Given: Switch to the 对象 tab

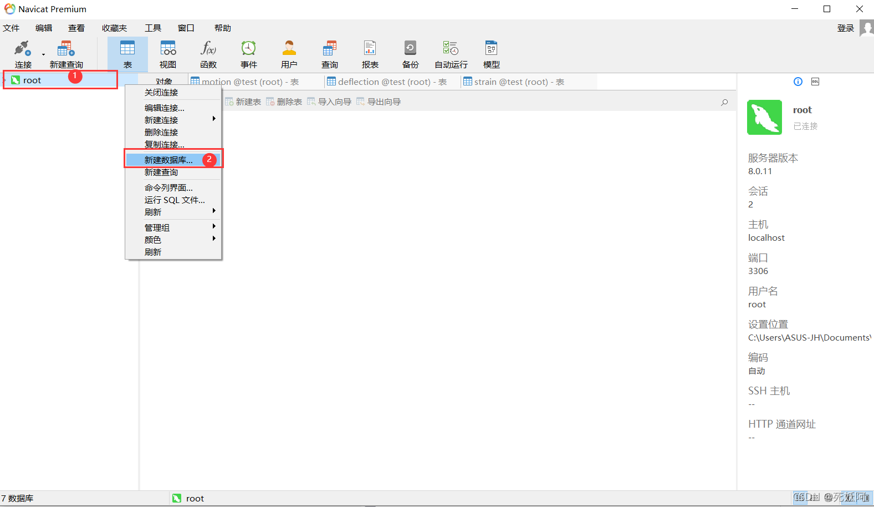Looking at the screenshot, I should [x=164, y=82].
